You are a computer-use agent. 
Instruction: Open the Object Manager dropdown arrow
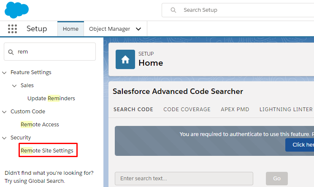[x=138, y=29]
